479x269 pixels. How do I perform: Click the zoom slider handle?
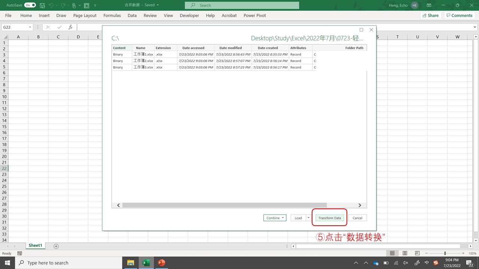(x=445, y=253)
